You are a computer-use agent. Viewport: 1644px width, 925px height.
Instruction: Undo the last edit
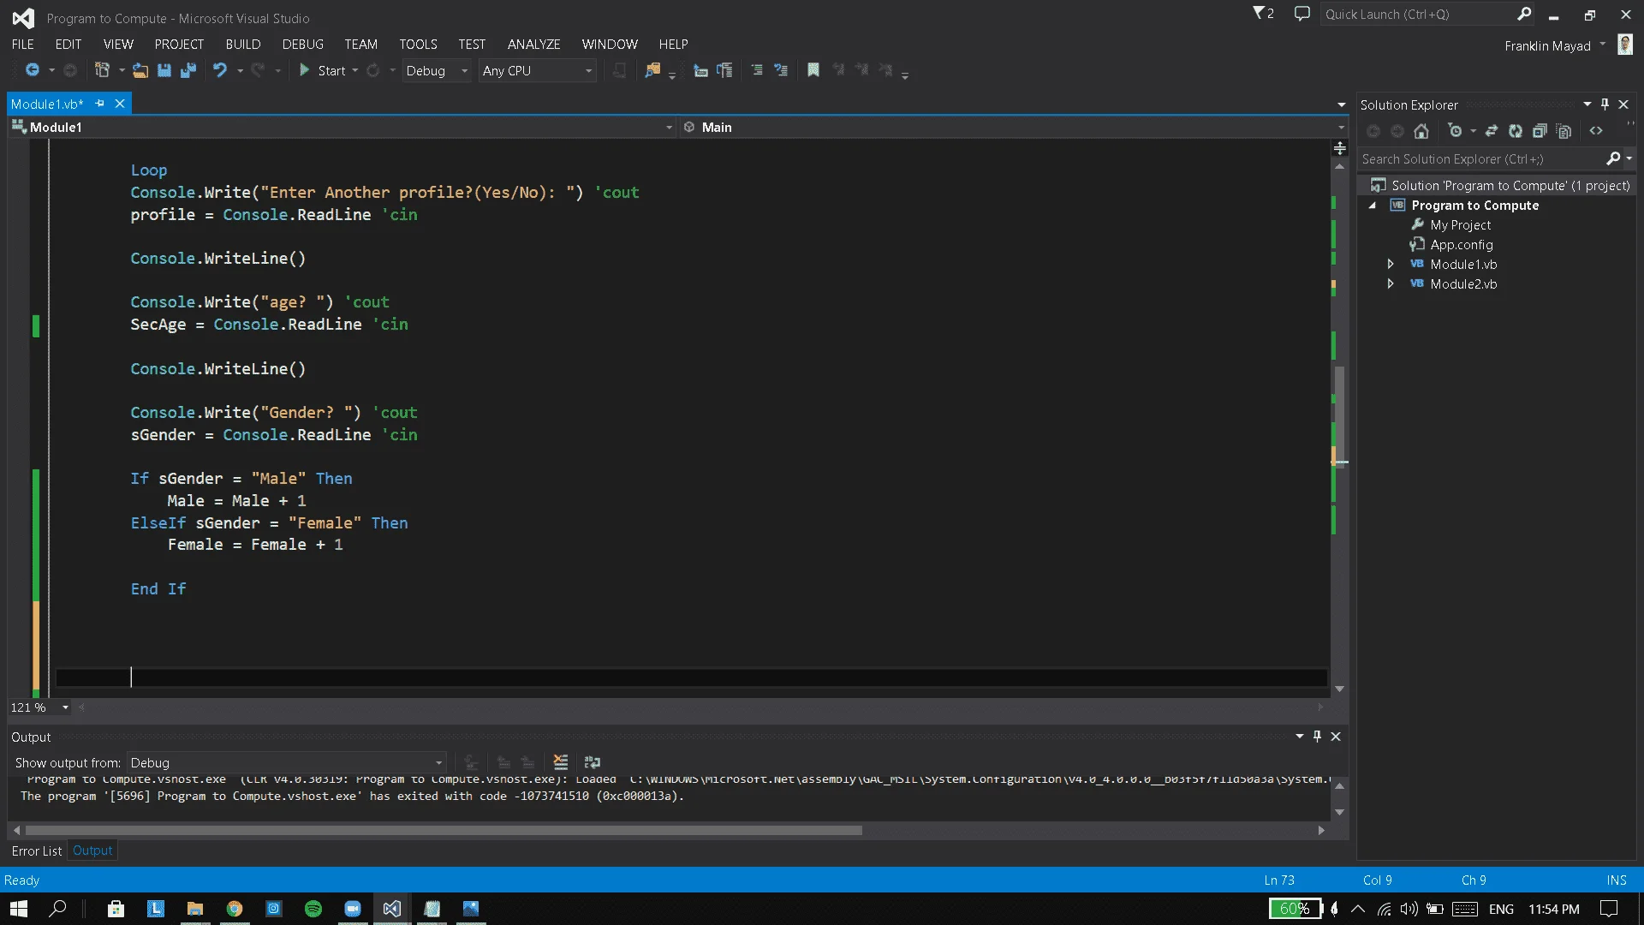point(220,70)
